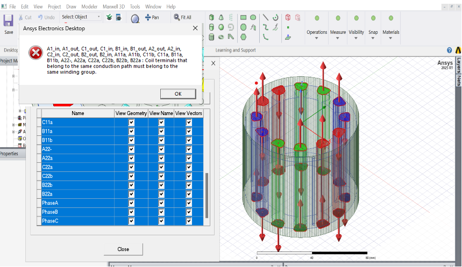This screenshot has width=462, height=267.
Task: Click the red Region box icon
Action: click(x=288, y=17)
